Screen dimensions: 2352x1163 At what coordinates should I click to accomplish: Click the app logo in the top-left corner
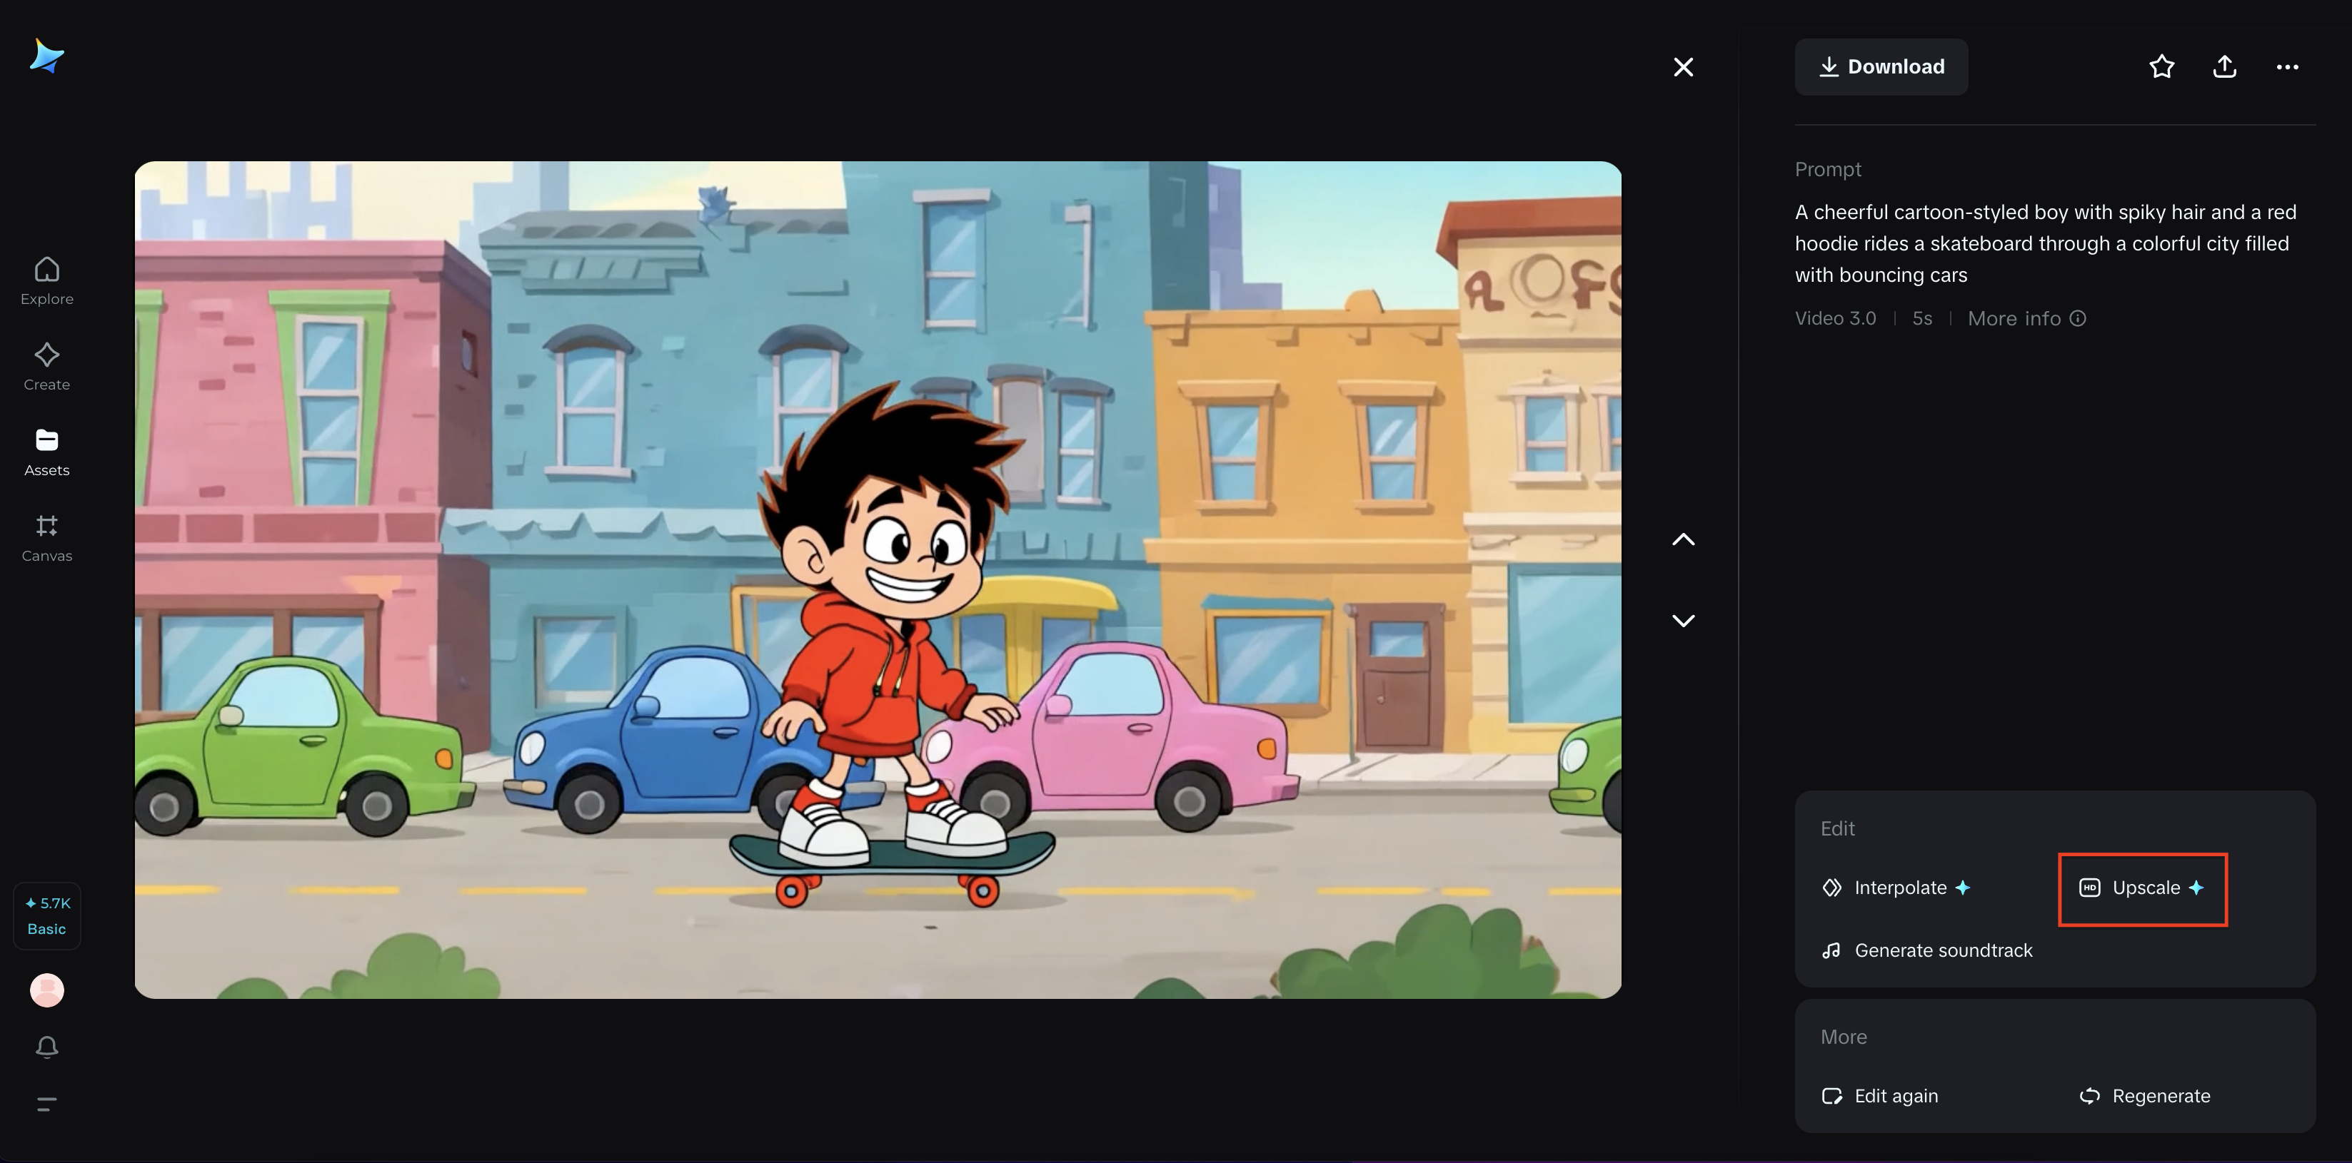point(46,56)
